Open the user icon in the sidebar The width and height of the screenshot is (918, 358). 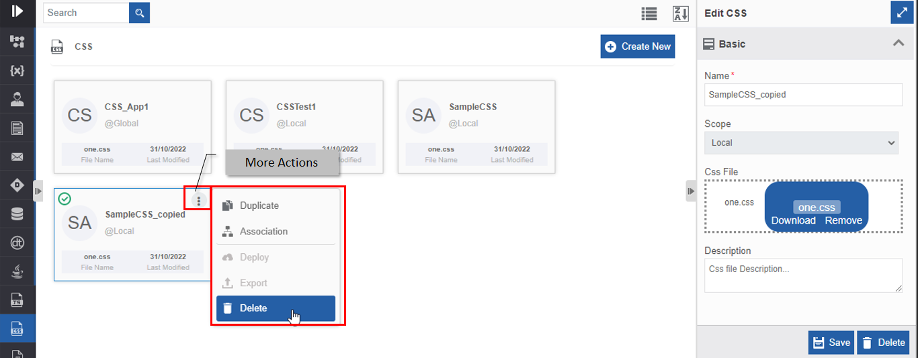(17, 99)
